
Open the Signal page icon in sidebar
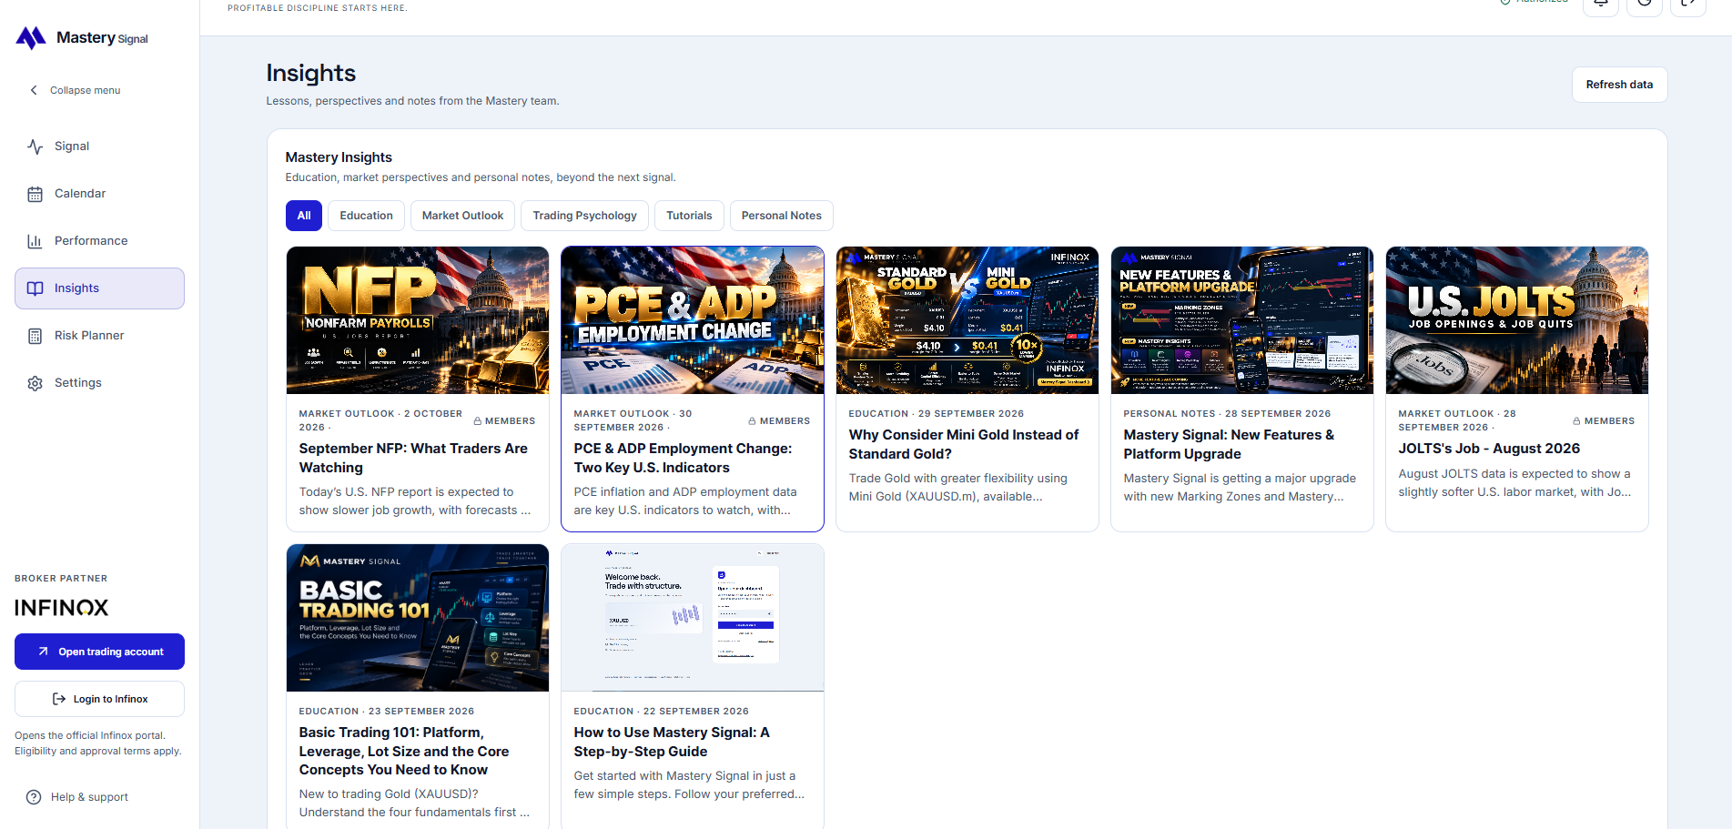pyautogui.click(x=35, y=147)
